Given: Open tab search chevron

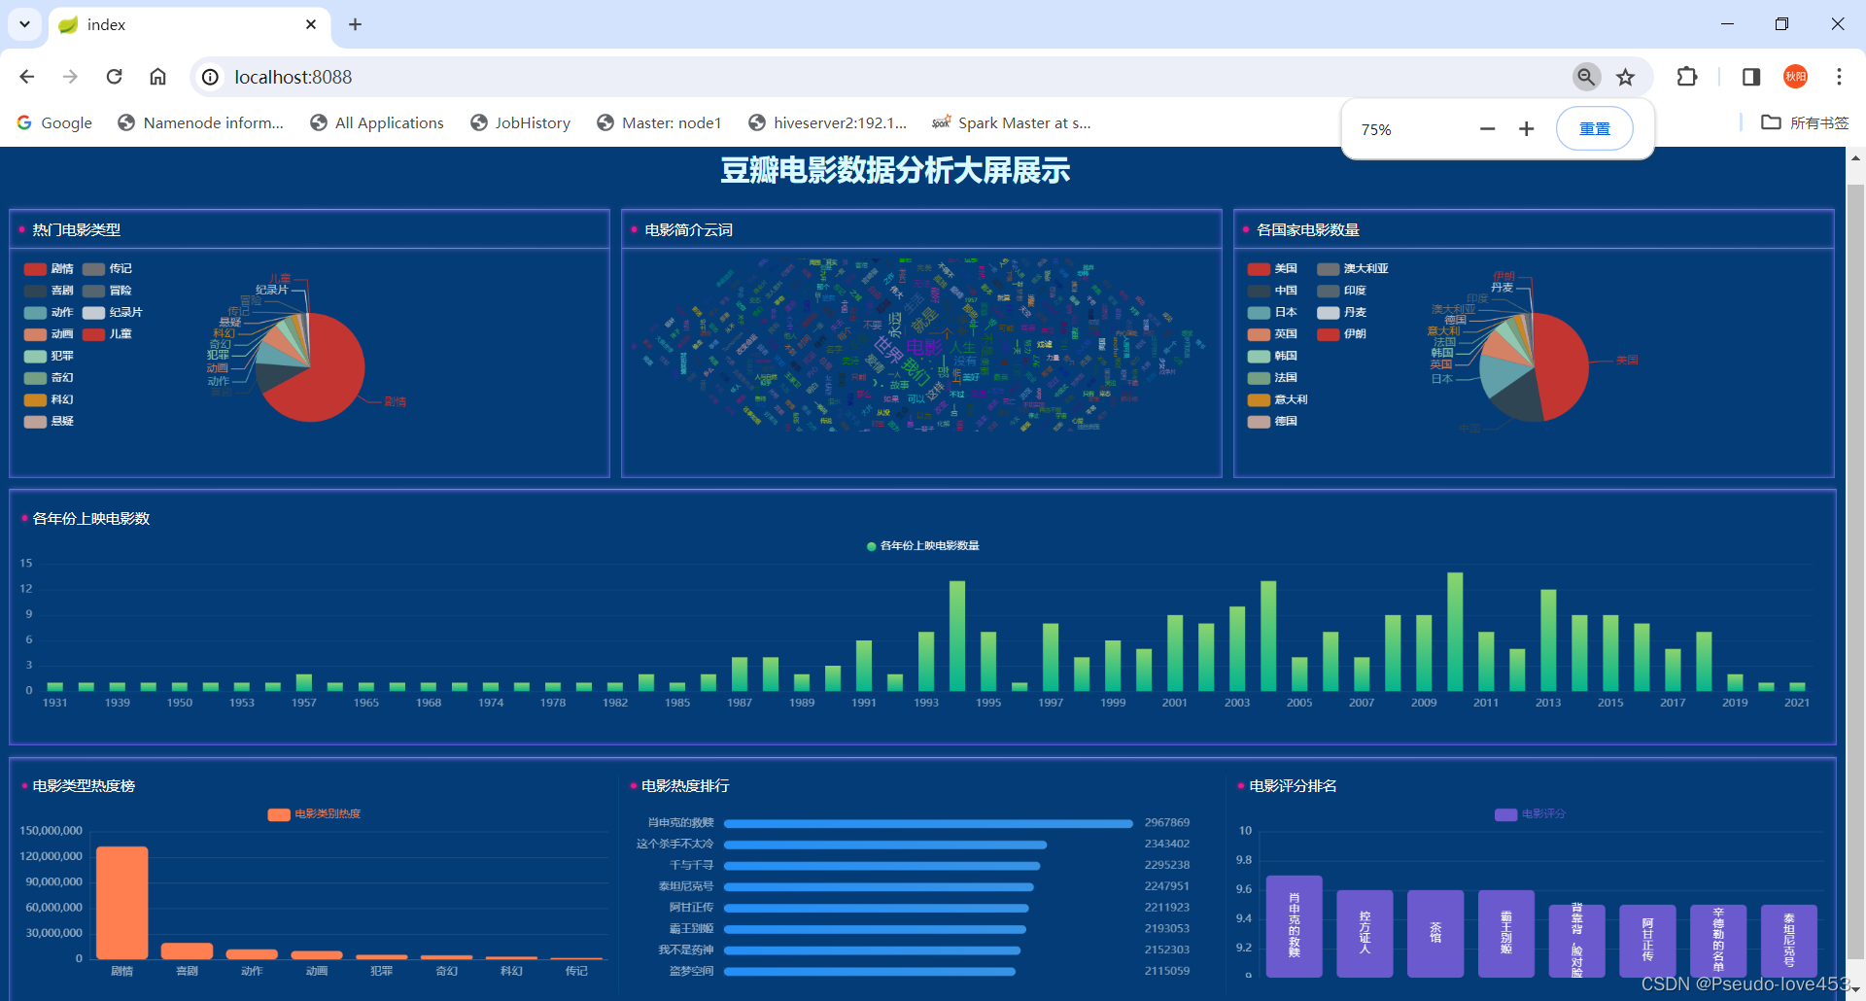Looking at the screenshot, I should [x=24, y=24].
